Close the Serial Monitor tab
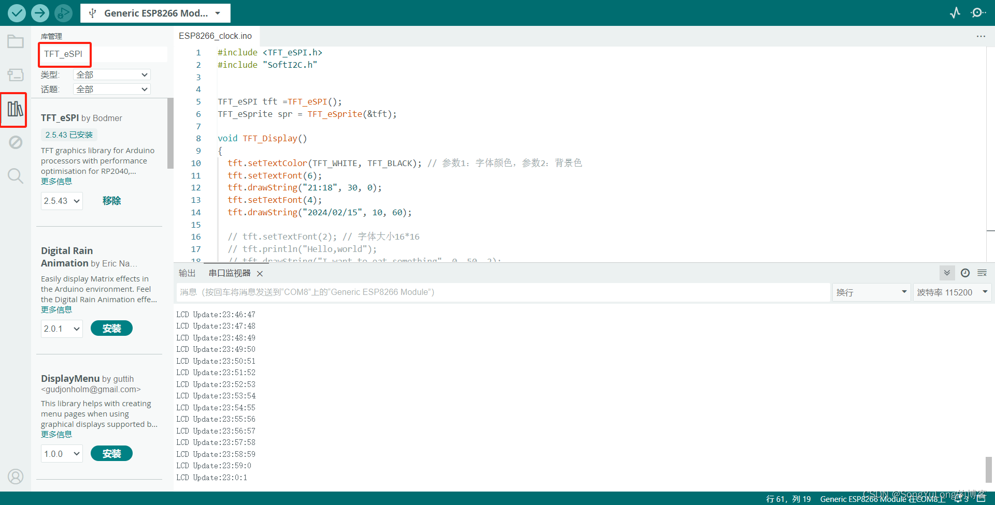Image resolution: width=995 pixels, height=505 pixels. tap(260, 273)
